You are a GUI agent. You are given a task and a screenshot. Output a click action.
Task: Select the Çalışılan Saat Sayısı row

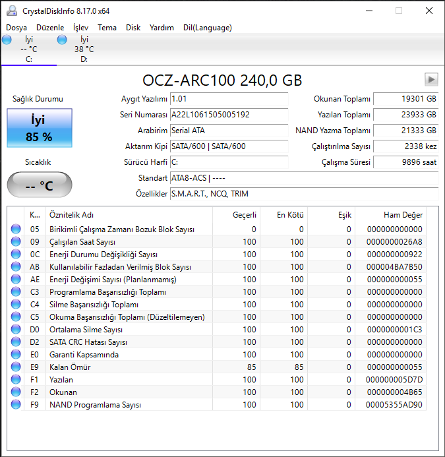[x=217, y=241]
